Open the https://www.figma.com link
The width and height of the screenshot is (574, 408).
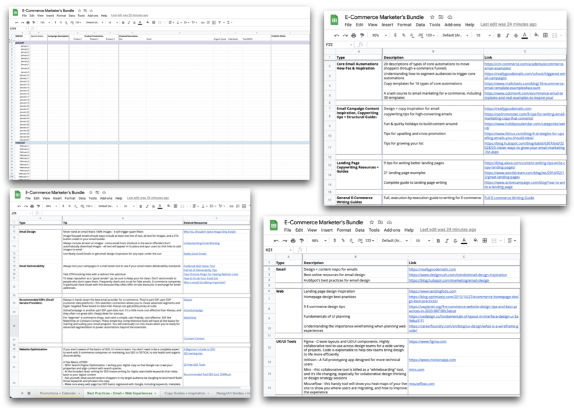point(428,341)
